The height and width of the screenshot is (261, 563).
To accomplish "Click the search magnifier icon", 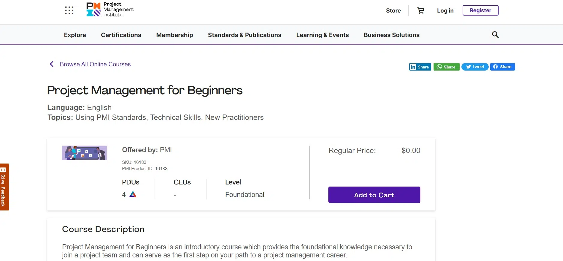I will click(495, 35).
